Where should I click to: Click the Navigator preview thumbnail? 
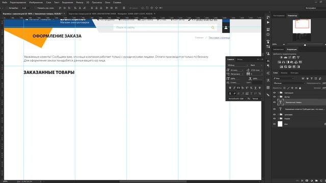coord(302,30)
